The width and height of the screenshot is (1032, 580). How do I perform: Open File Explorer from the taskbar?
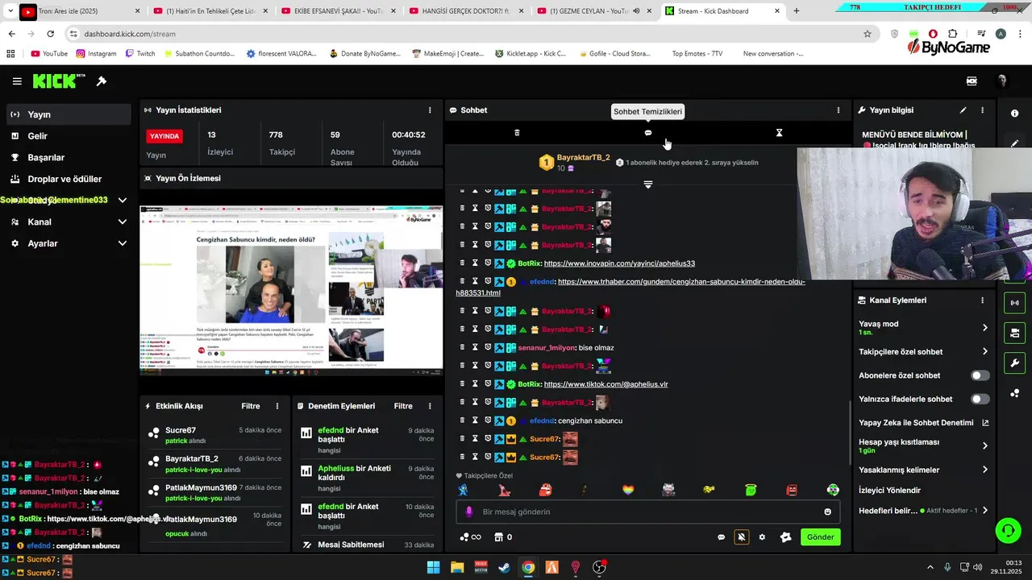457,567
